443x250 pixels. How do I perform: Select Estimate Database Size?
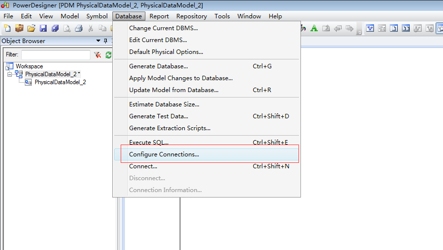coord(207,104)
